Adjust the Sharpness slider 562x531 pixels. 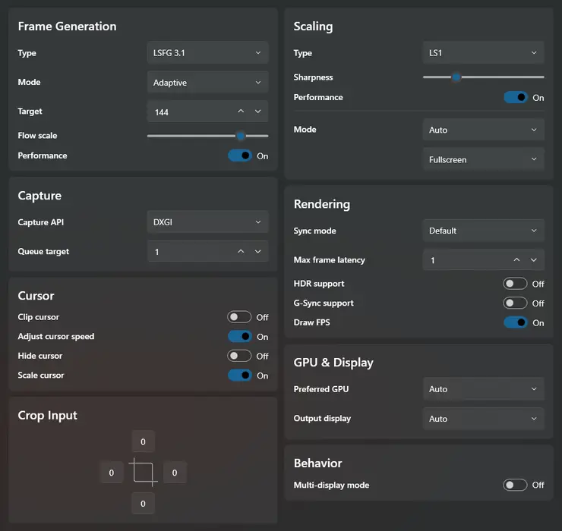point(484,77)
